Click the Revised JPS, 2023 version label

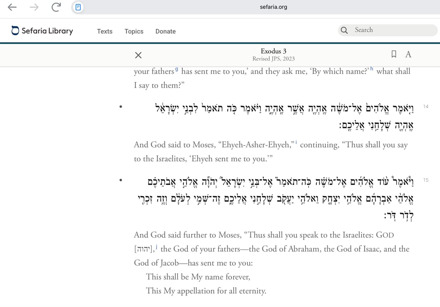[x=273, y=58]
